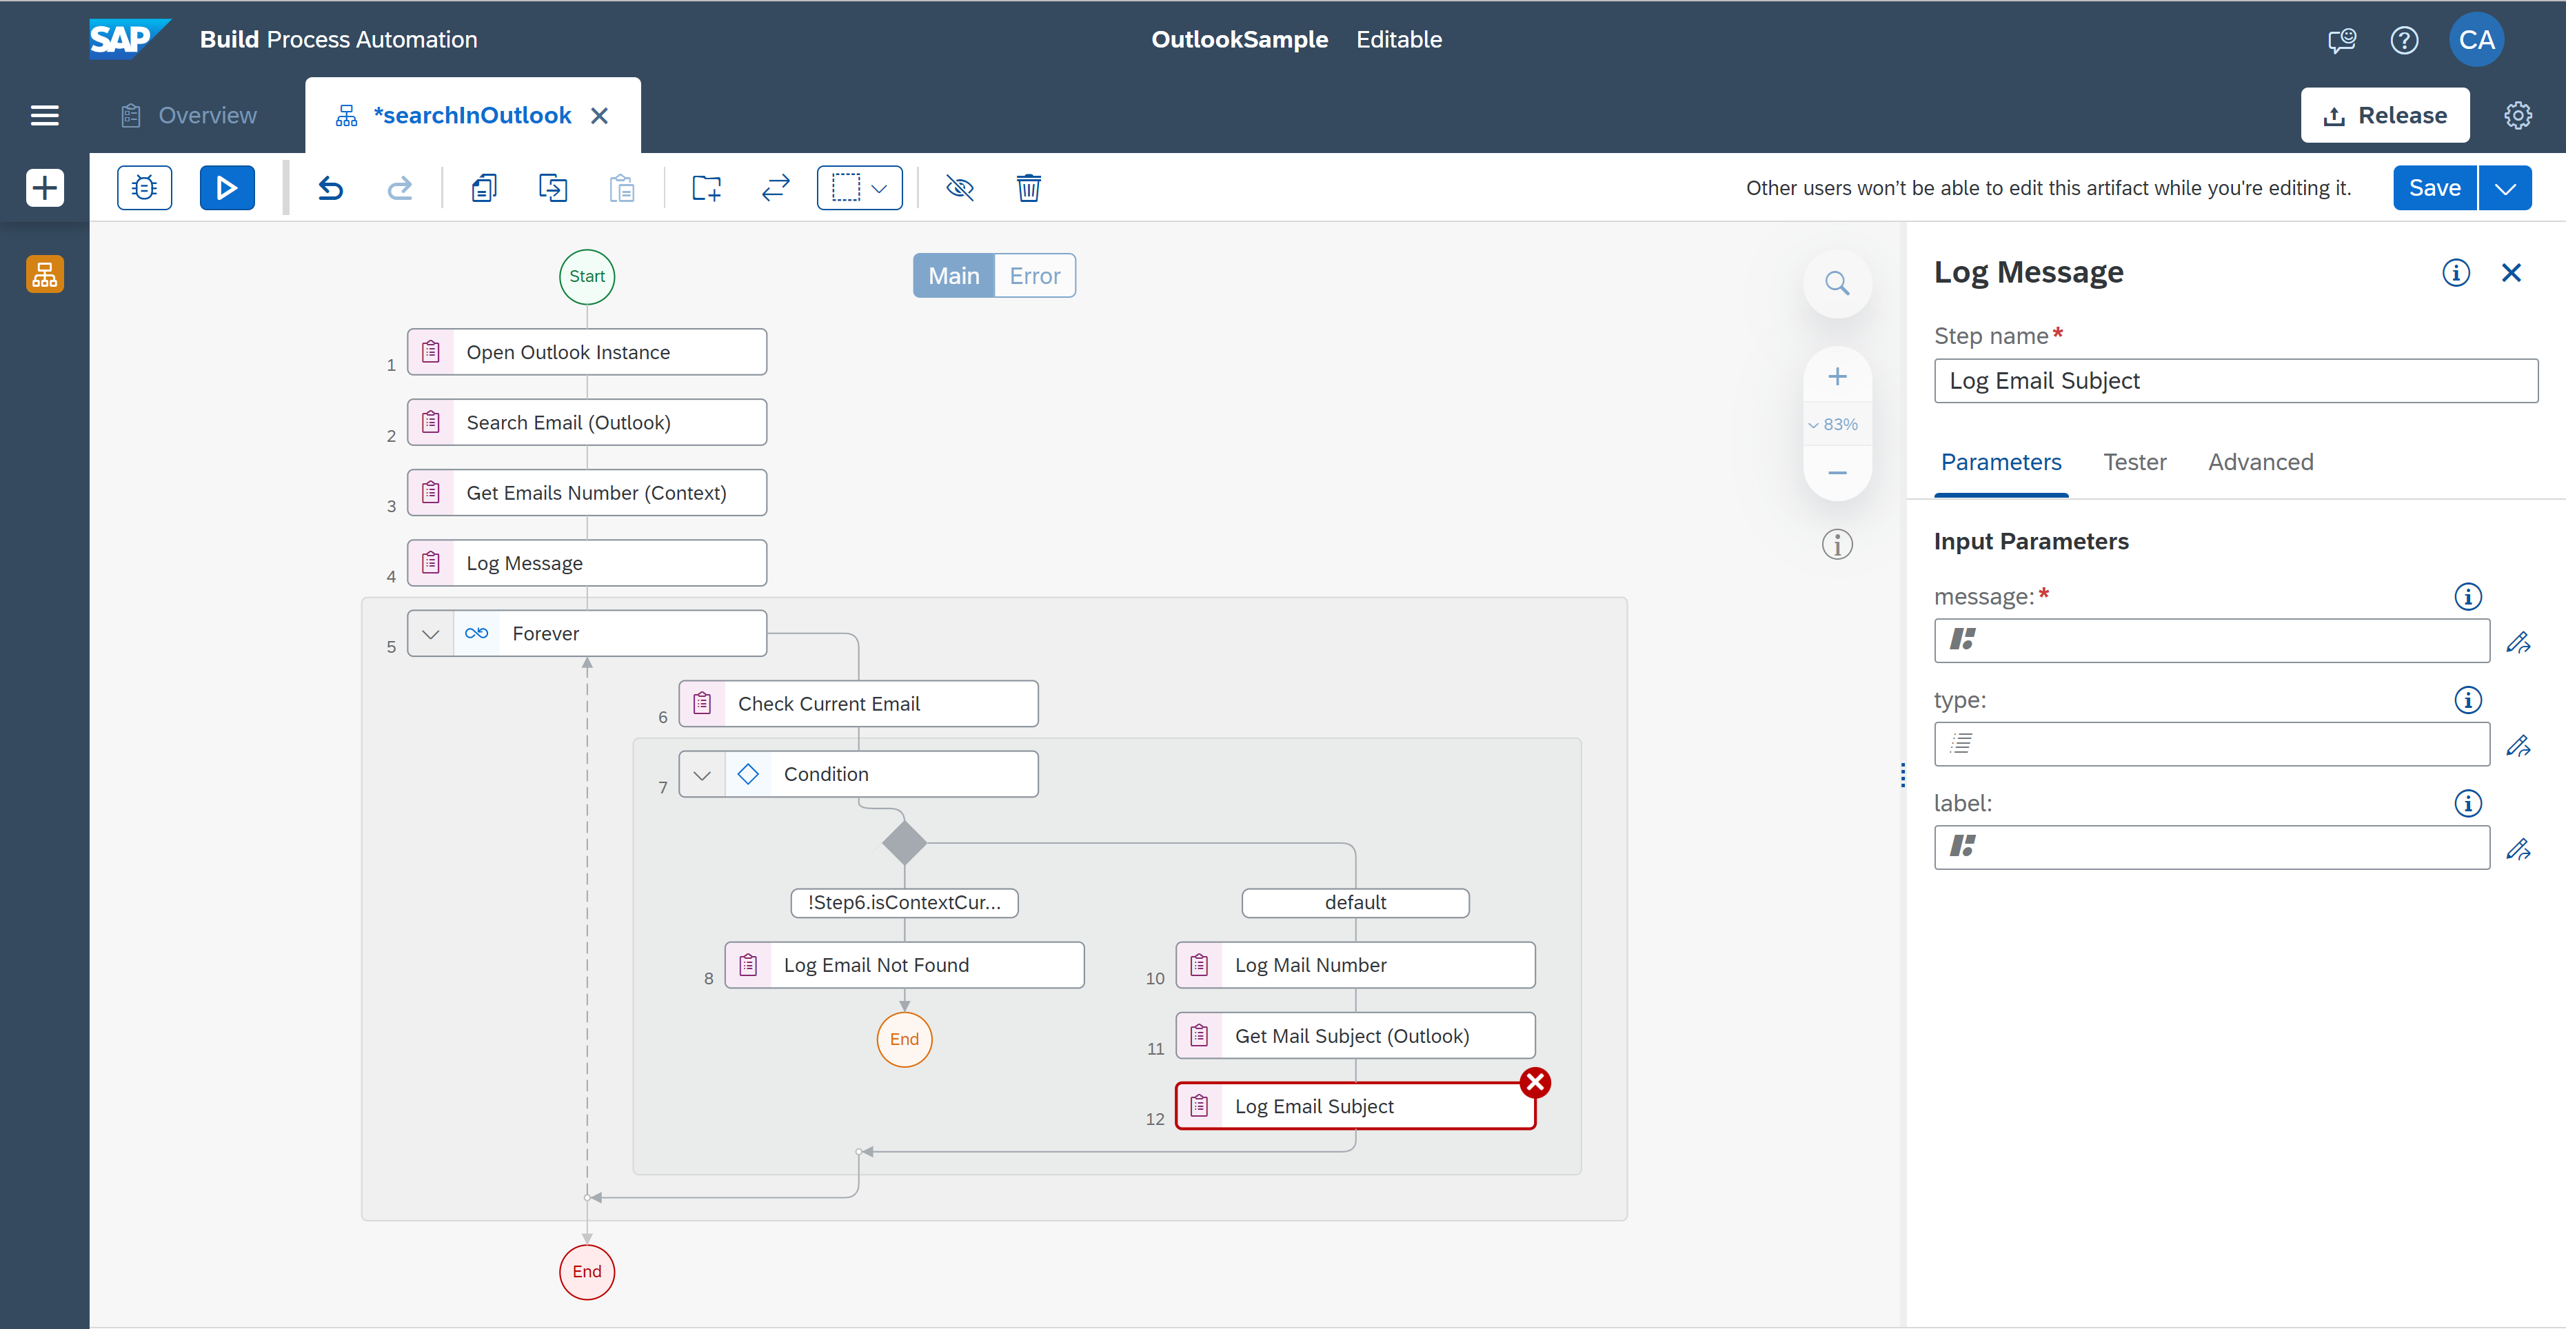Screen dimensions: 2566x1329
Task: Open expression editor for type parameter
Action: tap(2519, 747)
